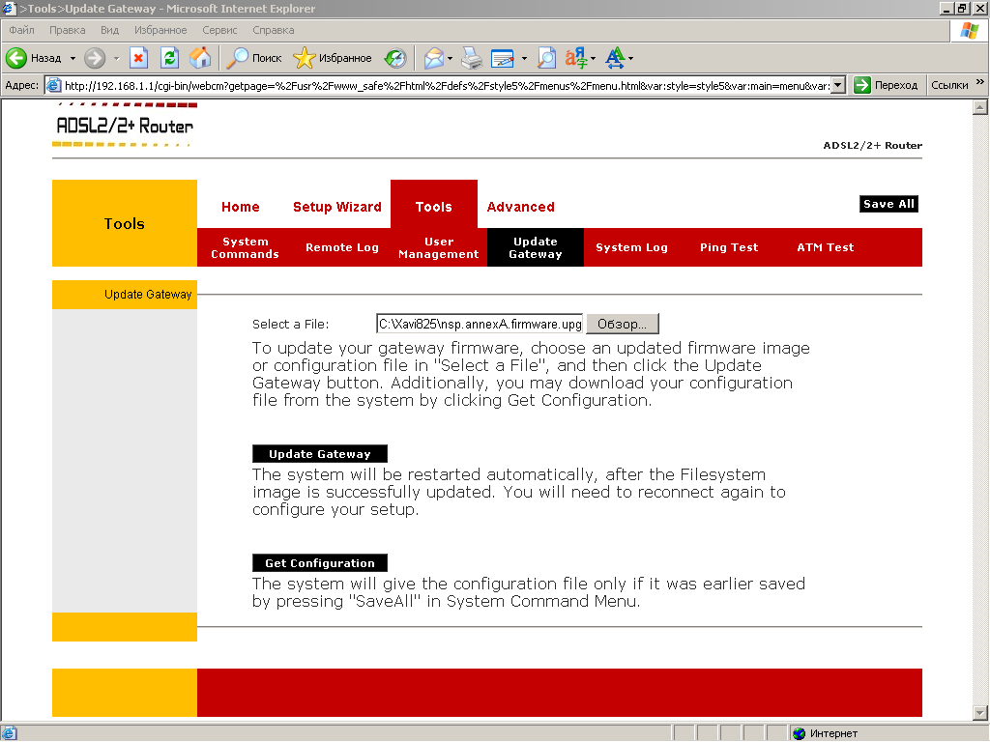
Task: Click the Research magnifier-page icon
Action: click(547, 58)
